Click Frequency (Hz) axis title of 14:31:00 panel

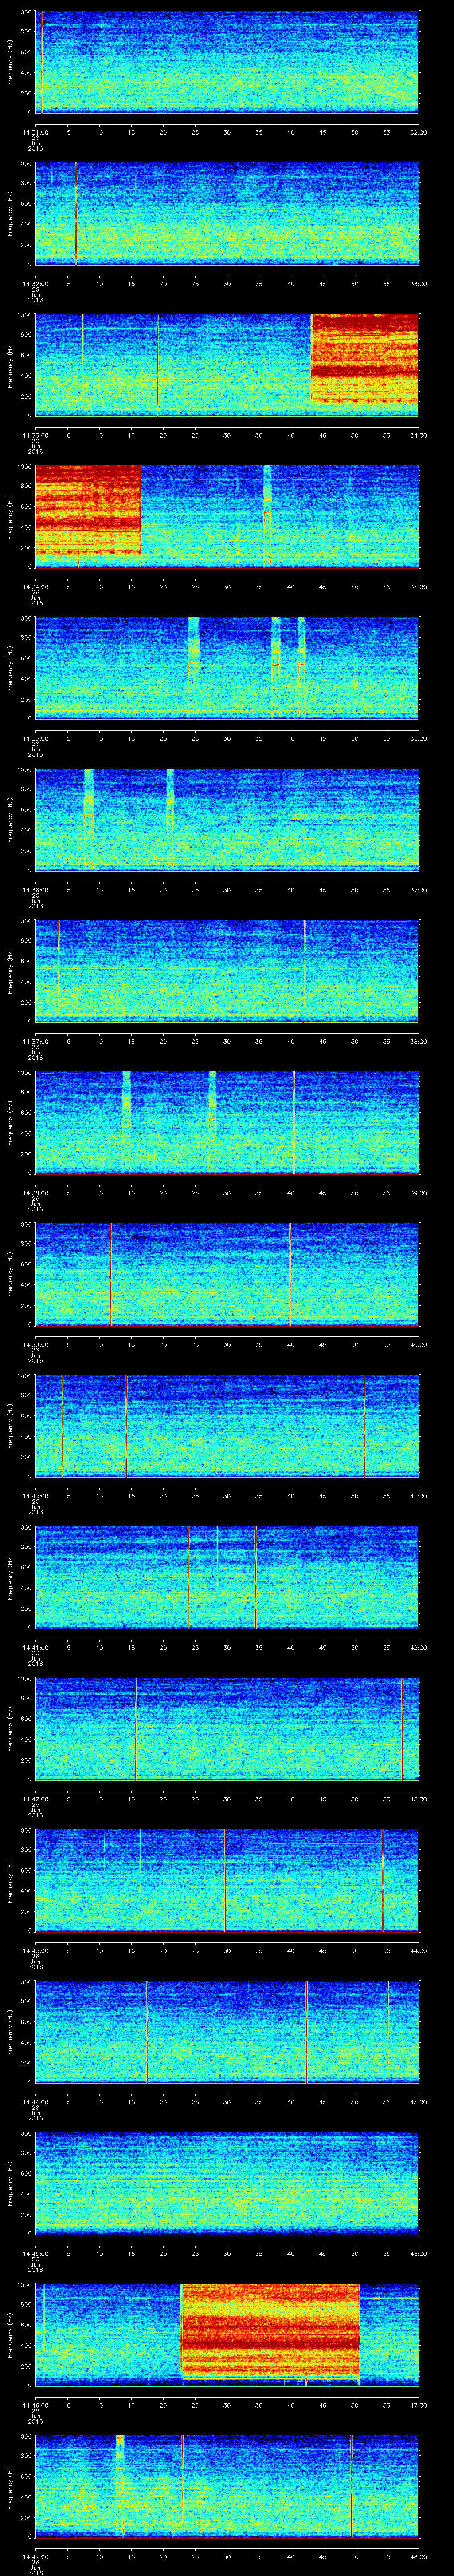(x=10, y=62)
